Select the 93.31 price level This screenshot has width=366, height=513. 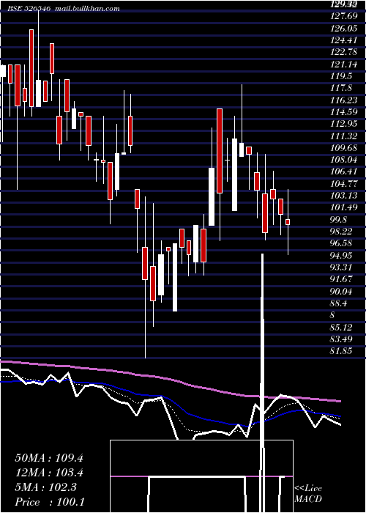[x=342, y=267]
